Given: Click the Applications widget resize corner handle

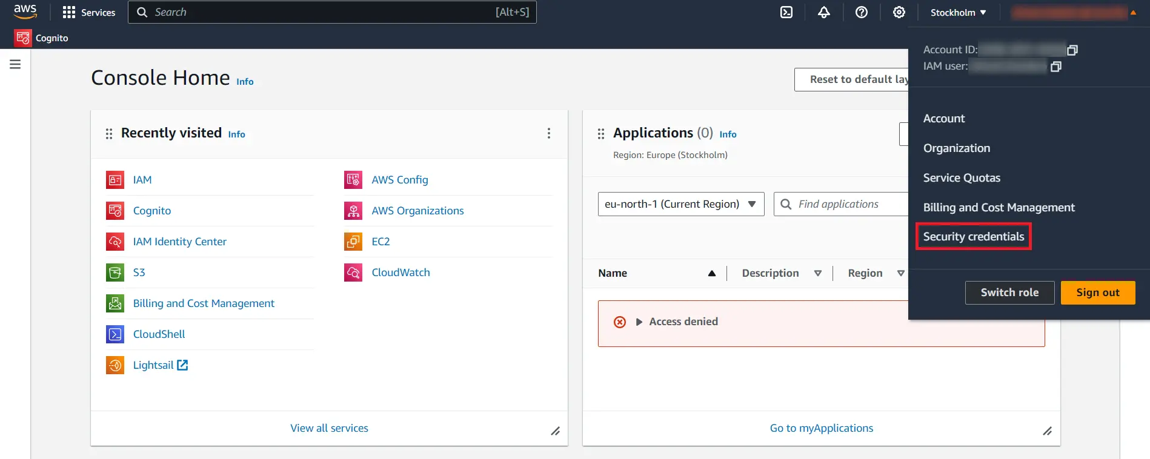Looking at the screenshot, I should click(1047, 431).
